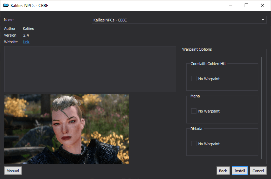Image resolution: width=271 pixels, height=179 pixels.
Task: Click the Warpaint Options heading
Action: 197,49
